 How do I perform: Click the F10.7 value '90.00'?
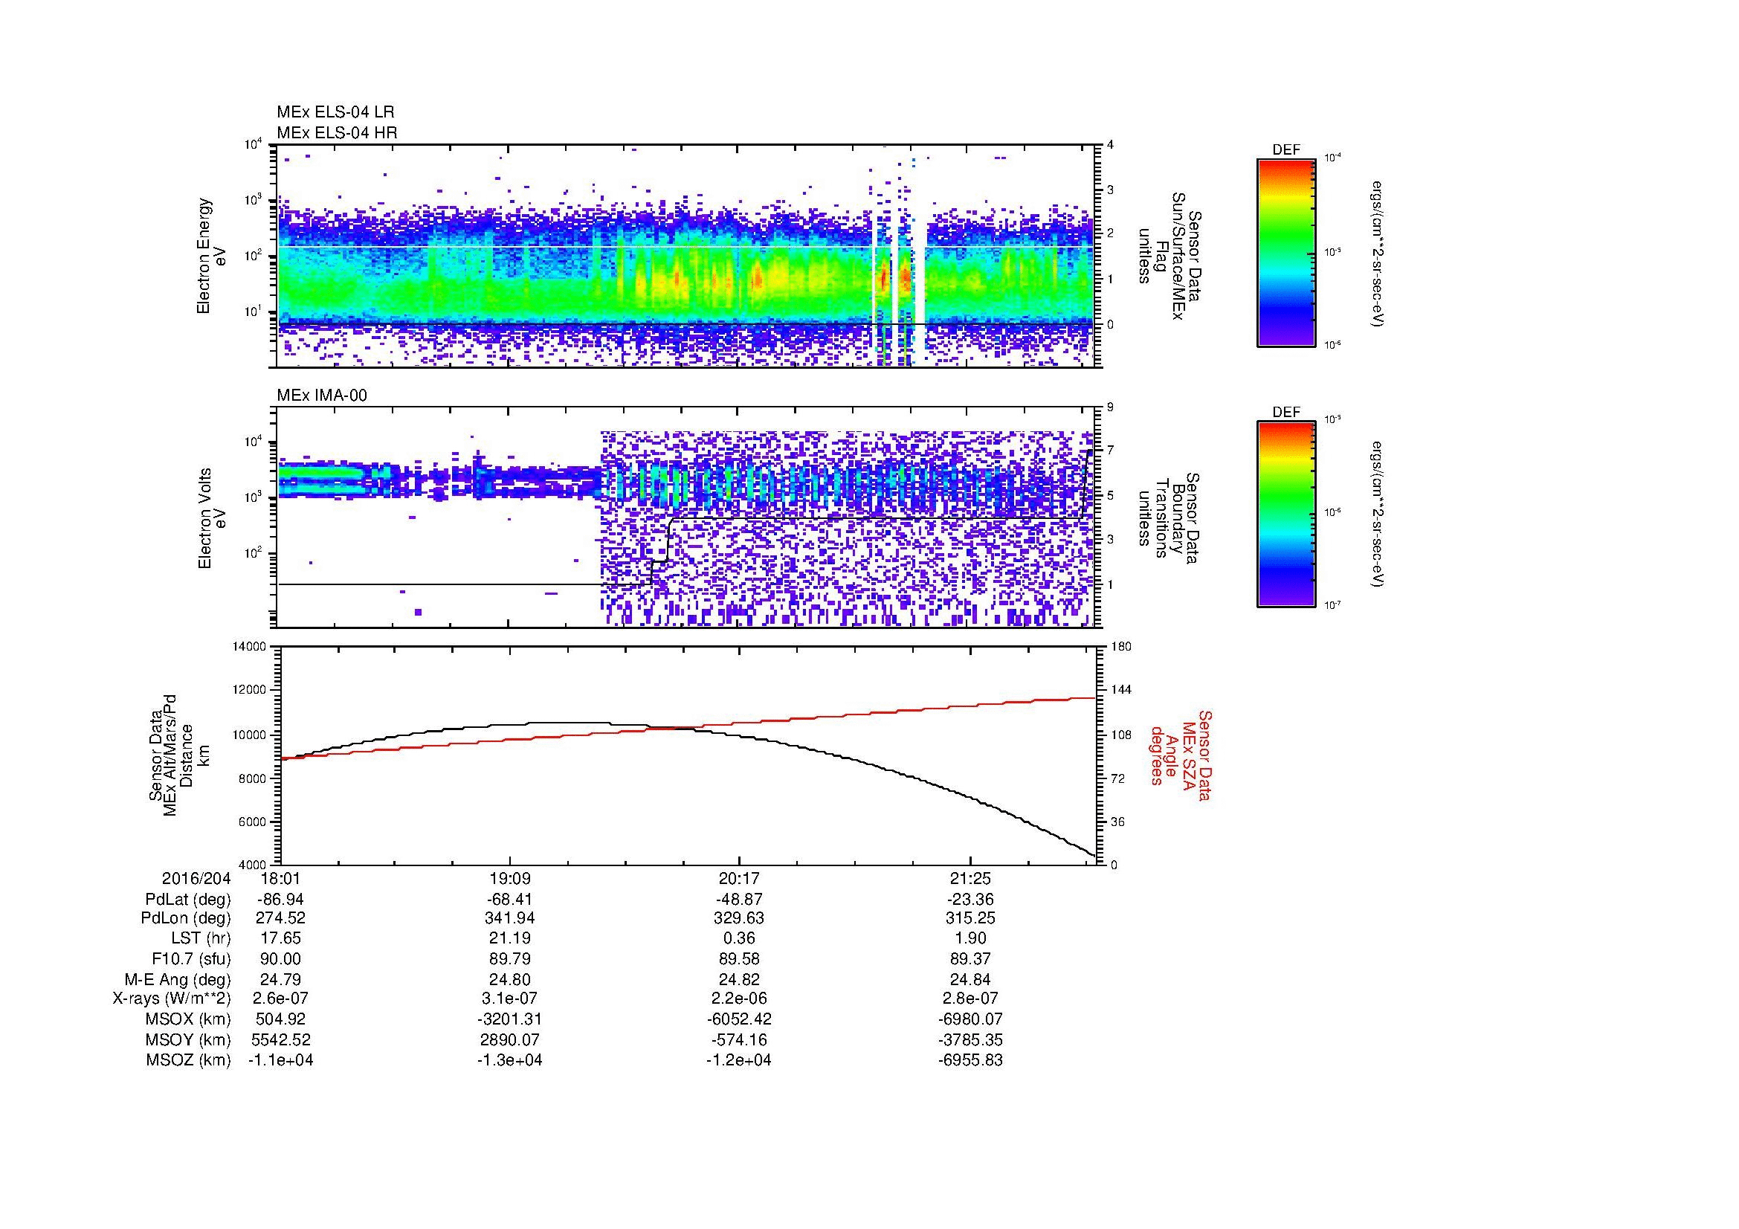(281, 959)
